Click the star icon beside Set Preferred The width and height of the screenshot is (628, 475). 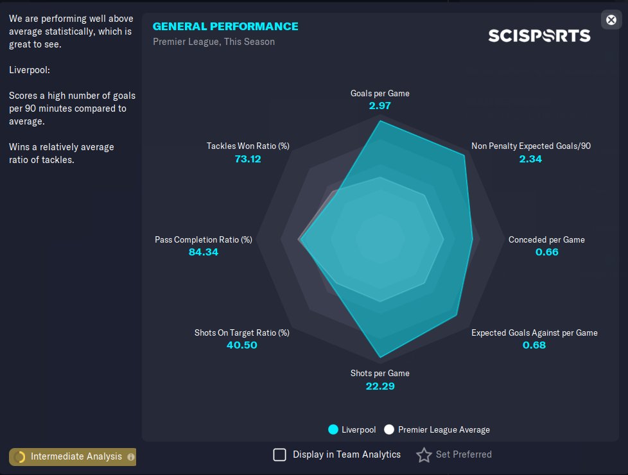point(424,455)
